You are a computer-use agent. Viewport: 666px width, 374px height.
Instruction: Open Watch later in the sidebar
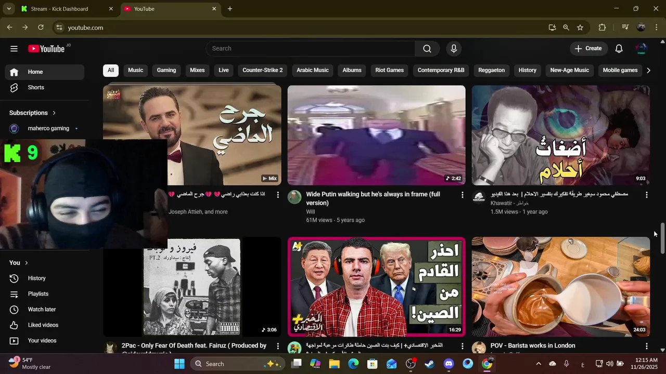tap(44, 310)
